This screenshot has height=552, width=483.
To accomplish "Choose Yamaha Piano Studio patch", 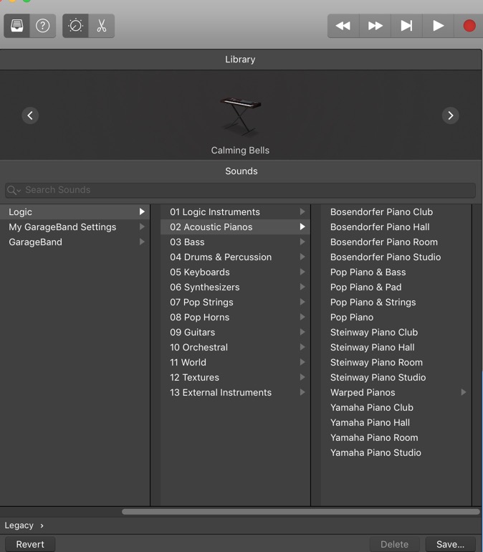I will click(x=396, y=453).
